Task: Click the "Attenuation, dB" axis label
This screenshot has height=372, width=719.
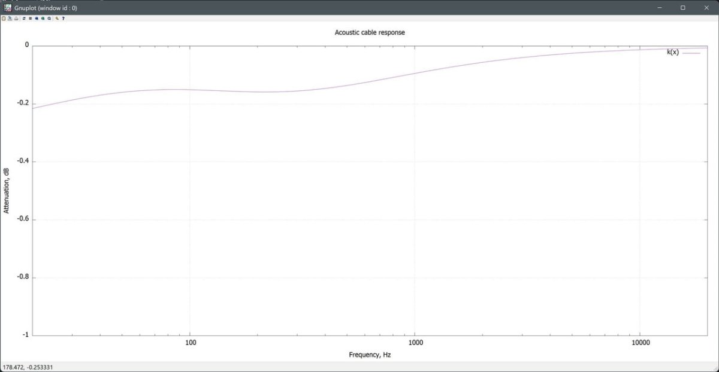Action: 7,190
